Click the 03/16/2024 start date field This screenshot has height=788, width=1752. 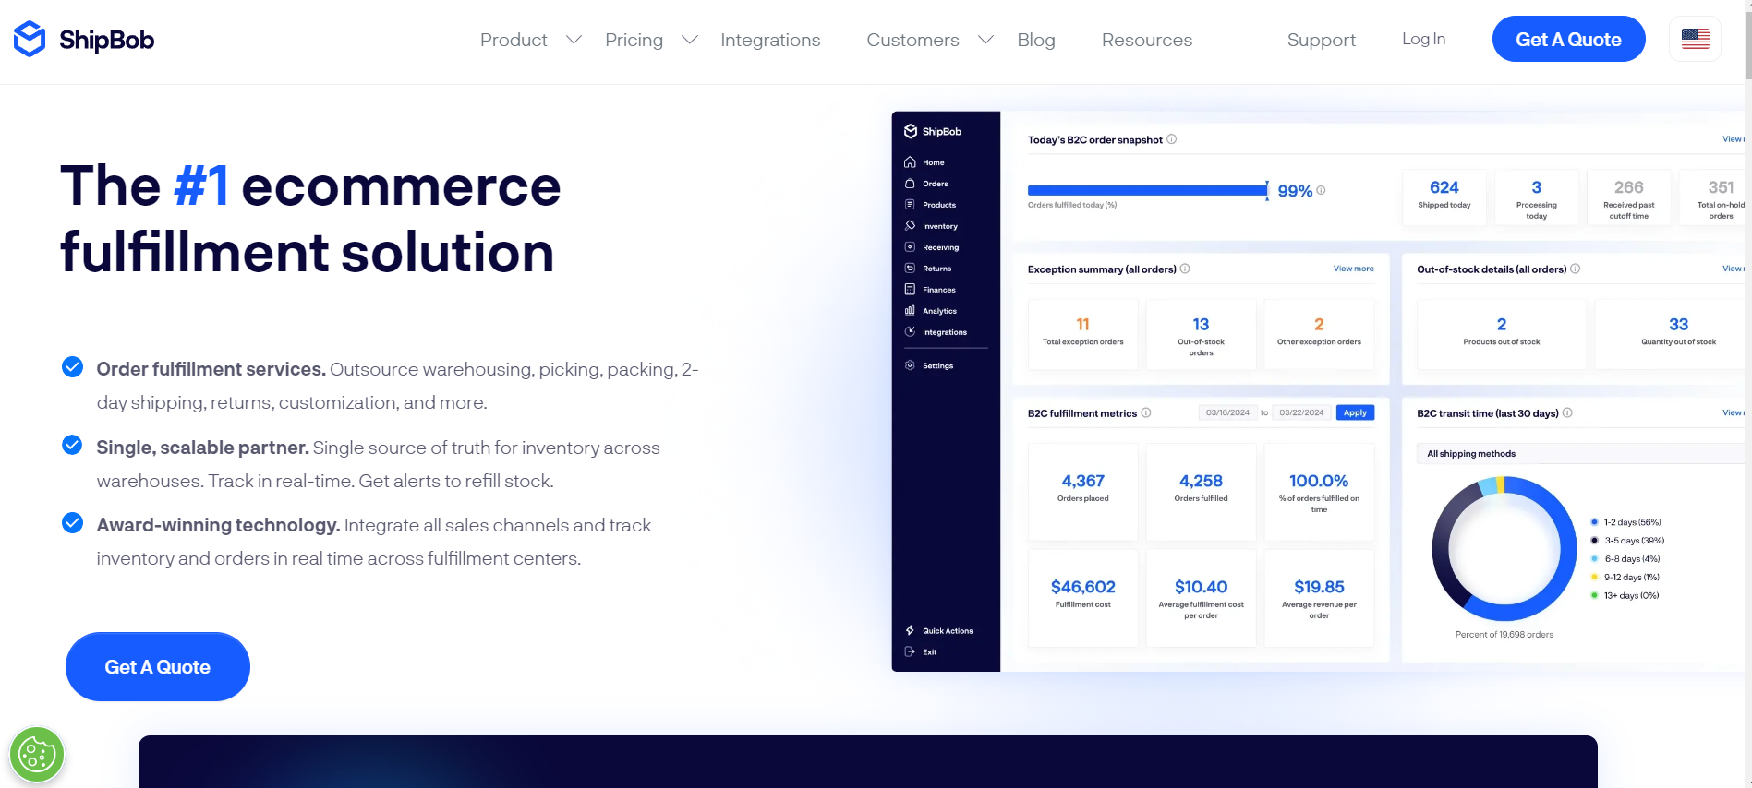(x=1227, y=412)
